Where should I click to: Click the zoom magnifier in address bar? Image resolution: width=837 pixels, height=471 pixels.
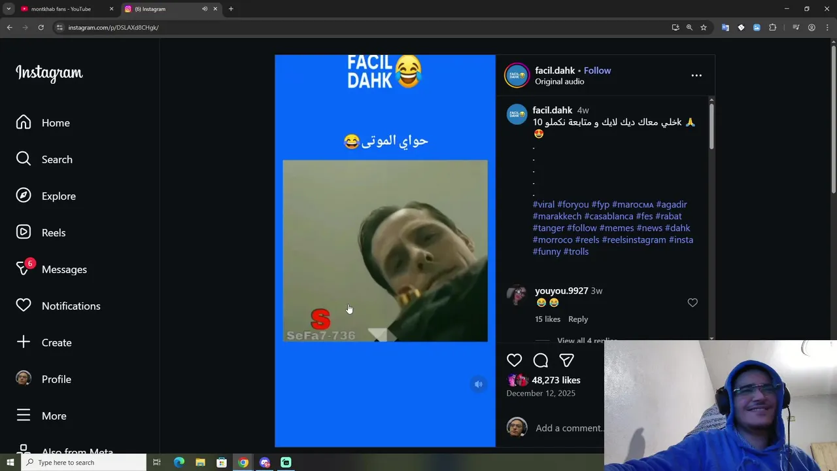[689, 27]
